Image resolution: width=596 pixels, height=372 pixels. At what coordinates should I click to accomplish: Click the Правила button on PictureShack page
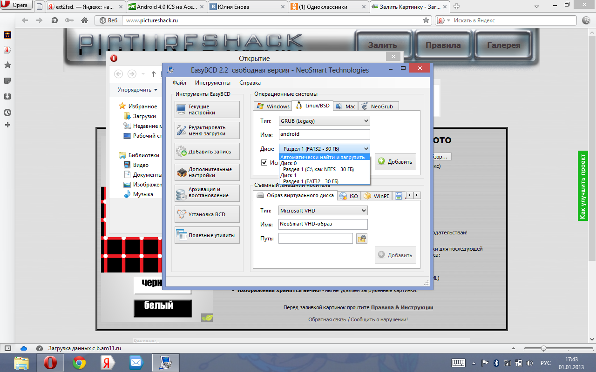click(x=443, y=45)
